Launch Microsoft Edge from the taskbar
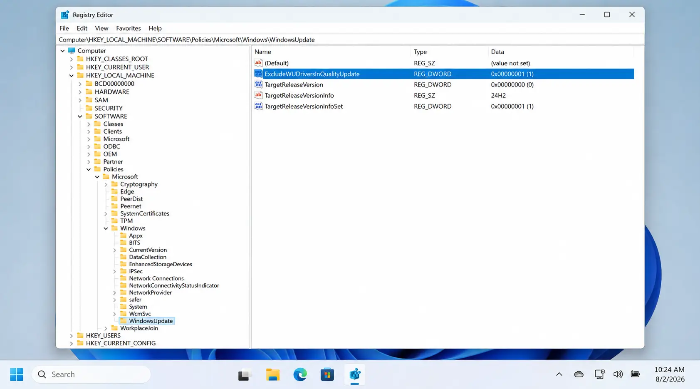Screen dimensions: 700x389 tap(300, 374)
